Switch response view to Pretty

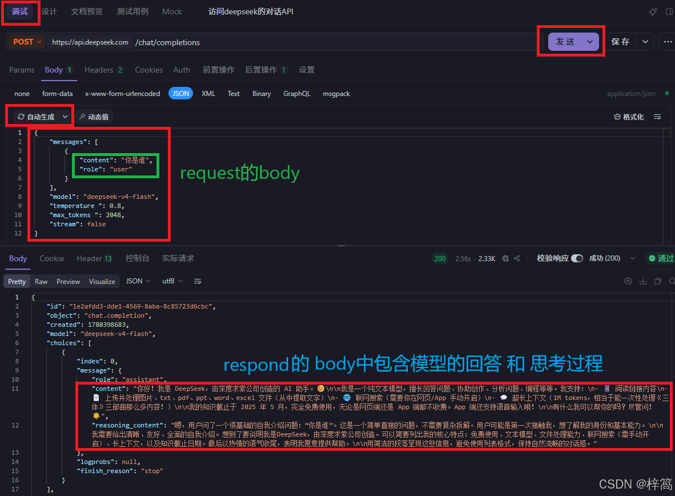(17, 281)
